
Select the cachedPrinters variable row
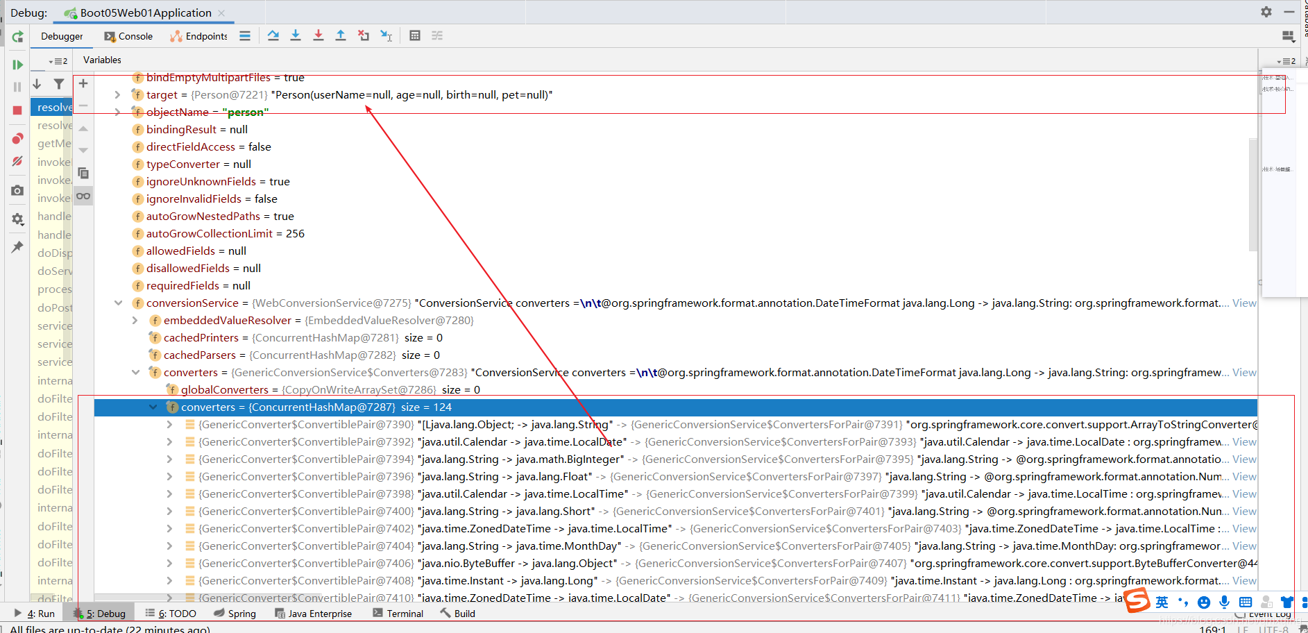pyautogui.click(x=676, y=337)
